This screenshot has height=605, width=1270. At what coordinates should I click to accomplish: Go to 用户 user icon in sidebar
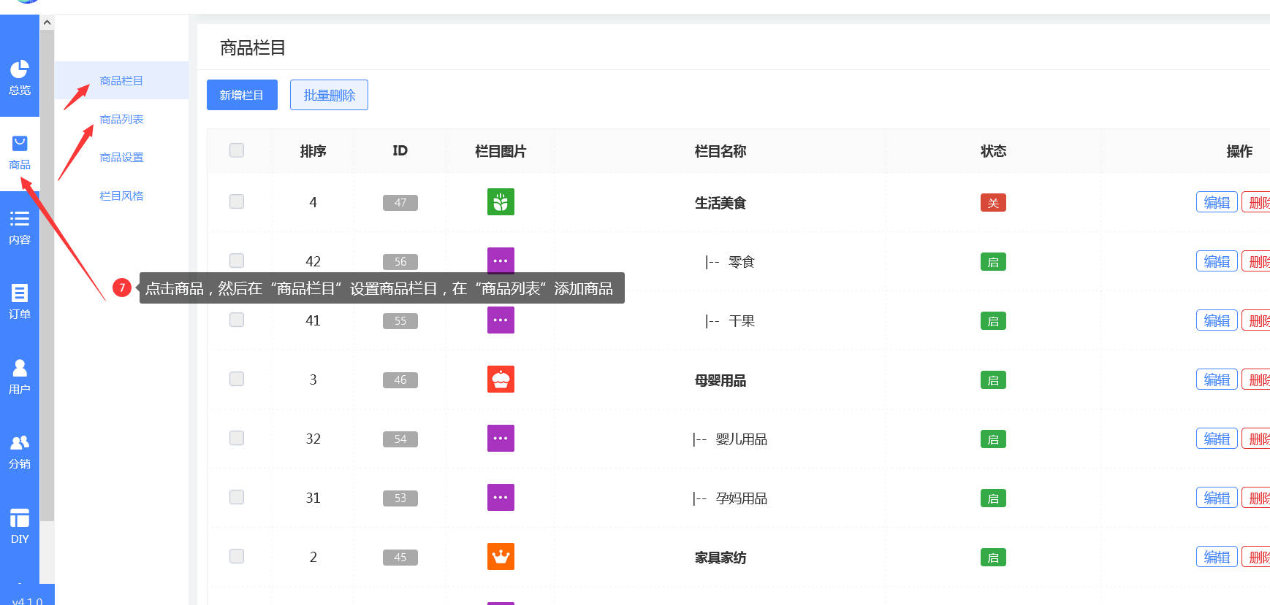[19, 368]
